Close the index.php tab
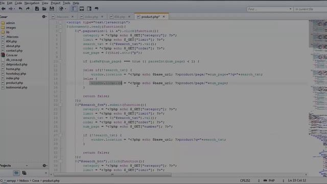 coord(102,17)
